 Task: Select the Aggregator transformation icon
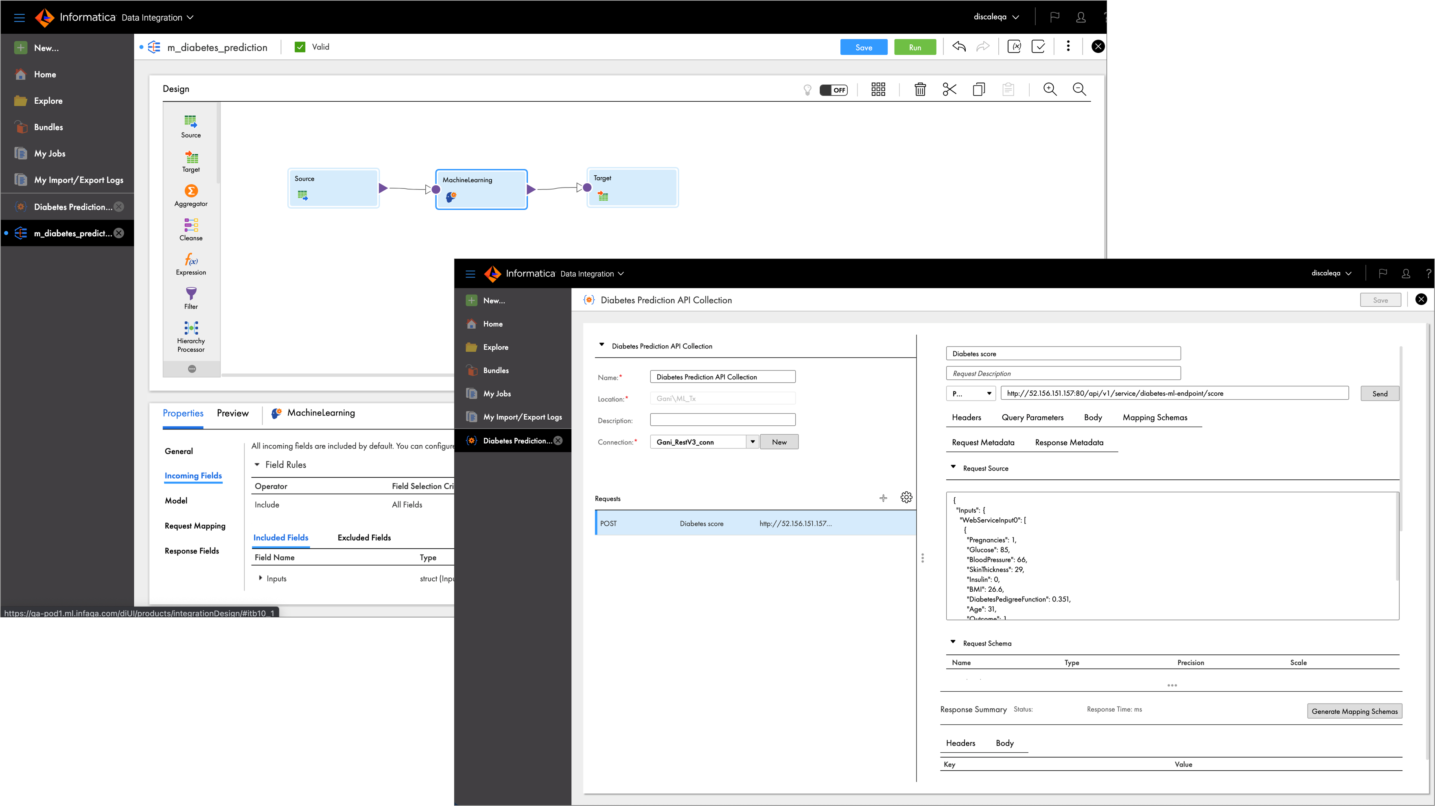[191, 192]
